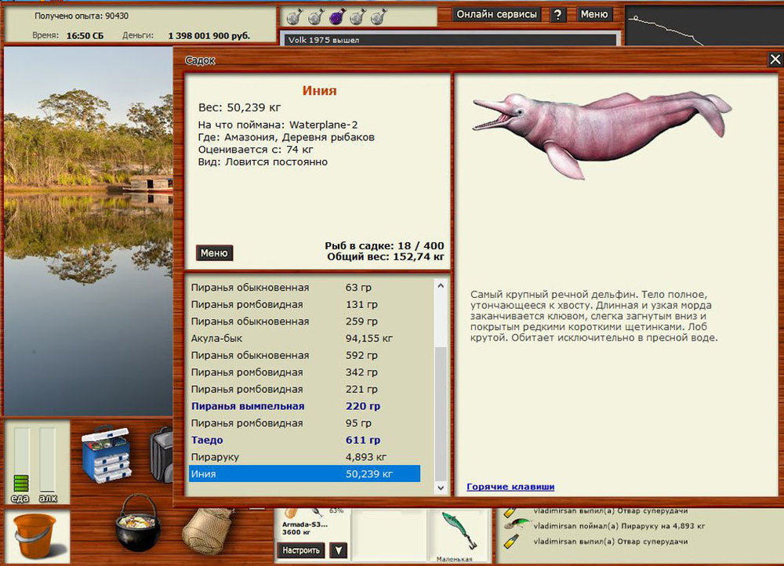Click the еда food level gauge

pyautogui.click(x=21, y=463)
